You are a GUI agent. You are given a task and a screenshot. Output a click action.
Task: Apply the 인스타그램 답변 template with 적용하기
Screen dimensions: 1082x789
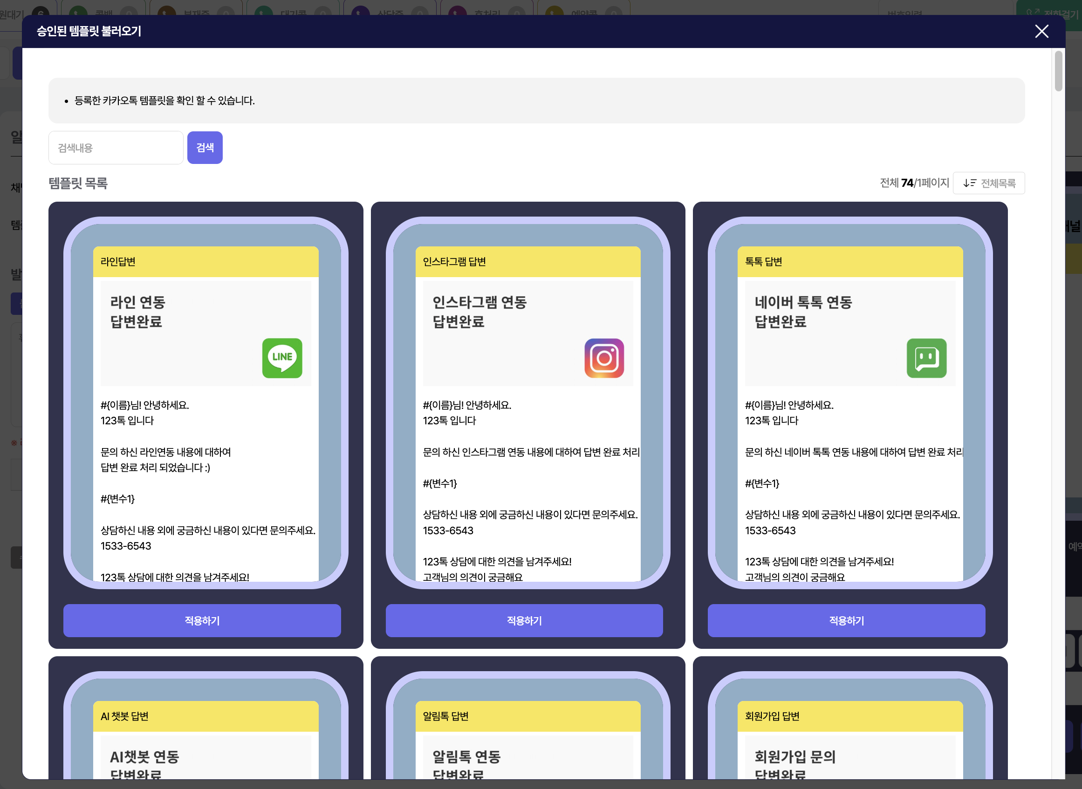524,620
